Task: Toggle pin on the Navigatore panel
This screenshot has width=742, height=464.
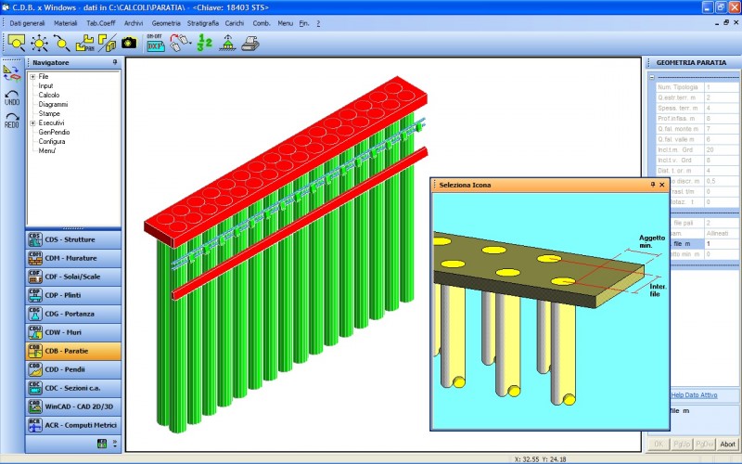Action: [x=115, y=62]
